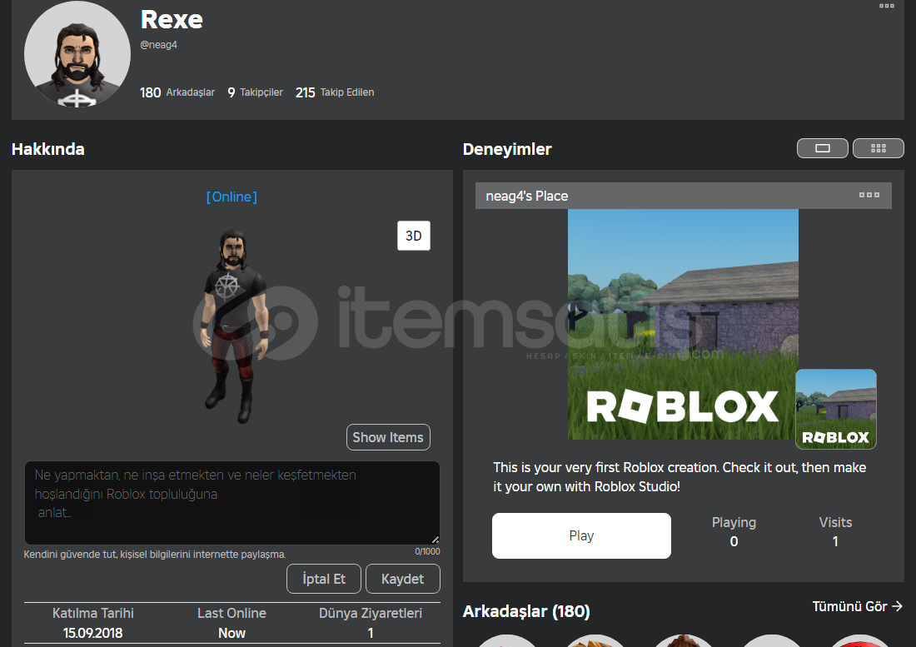Open the profile three-dot options menu

[x=886, y=6]
